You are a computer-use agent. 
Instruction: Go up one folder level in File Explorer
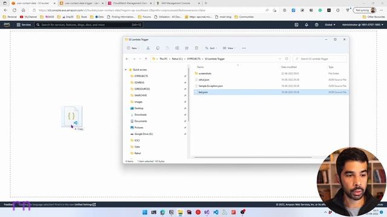(146, 59)
